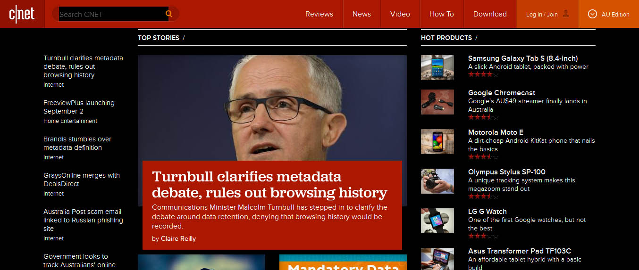Click the CNET logo
639x270 pixels.
(22, 14)
